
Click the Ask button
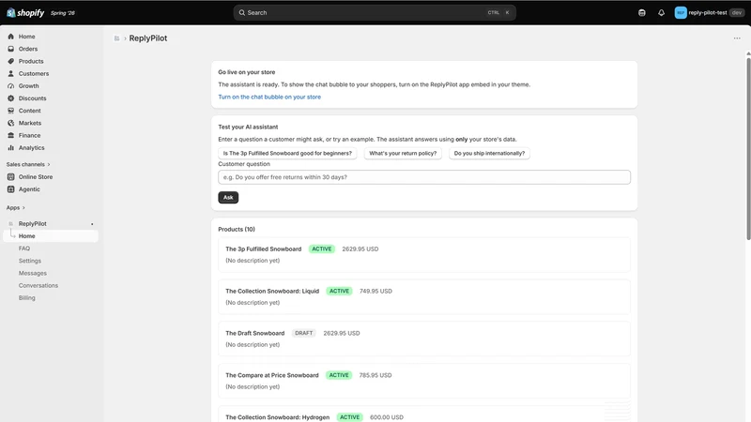pos(228,197)
